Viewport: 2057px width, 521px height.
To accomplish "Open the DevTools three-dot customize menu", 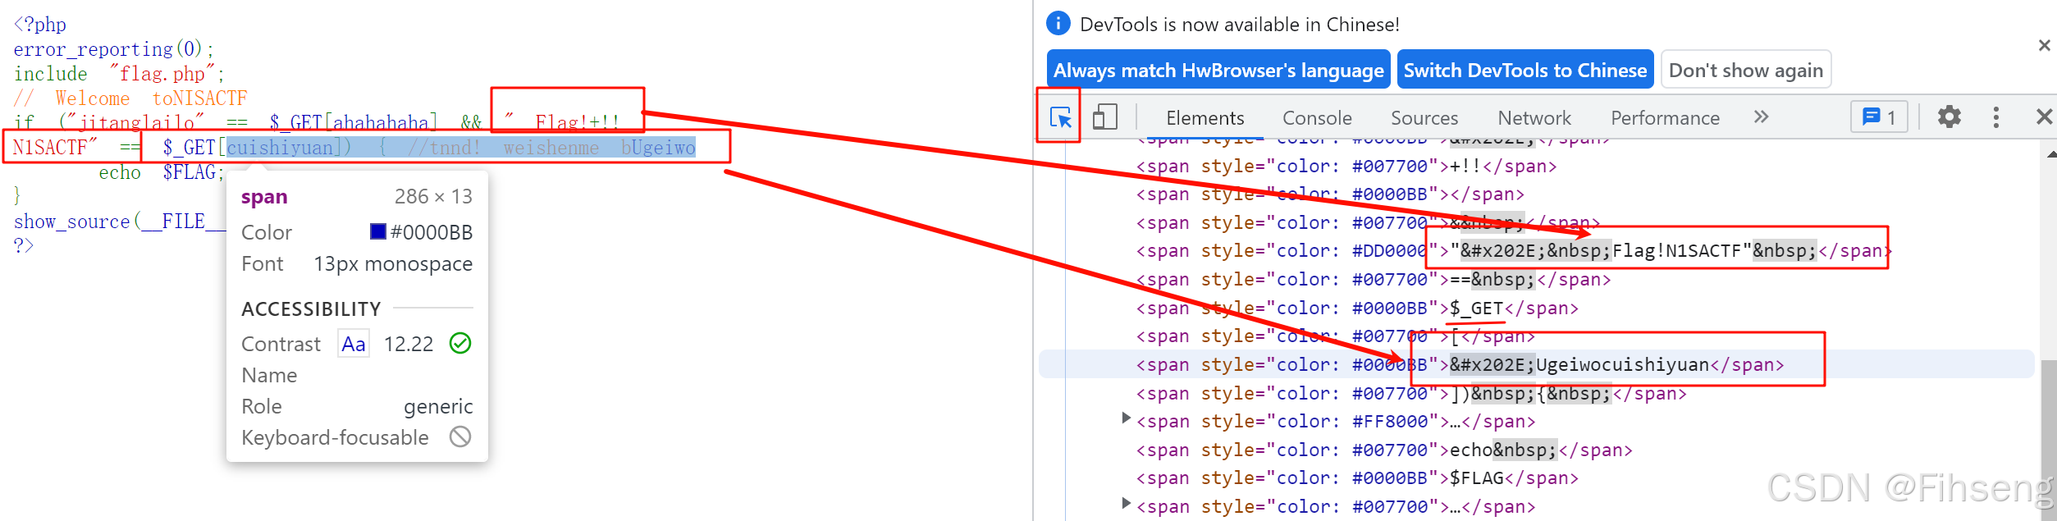I will click(x=1995, y=117).
